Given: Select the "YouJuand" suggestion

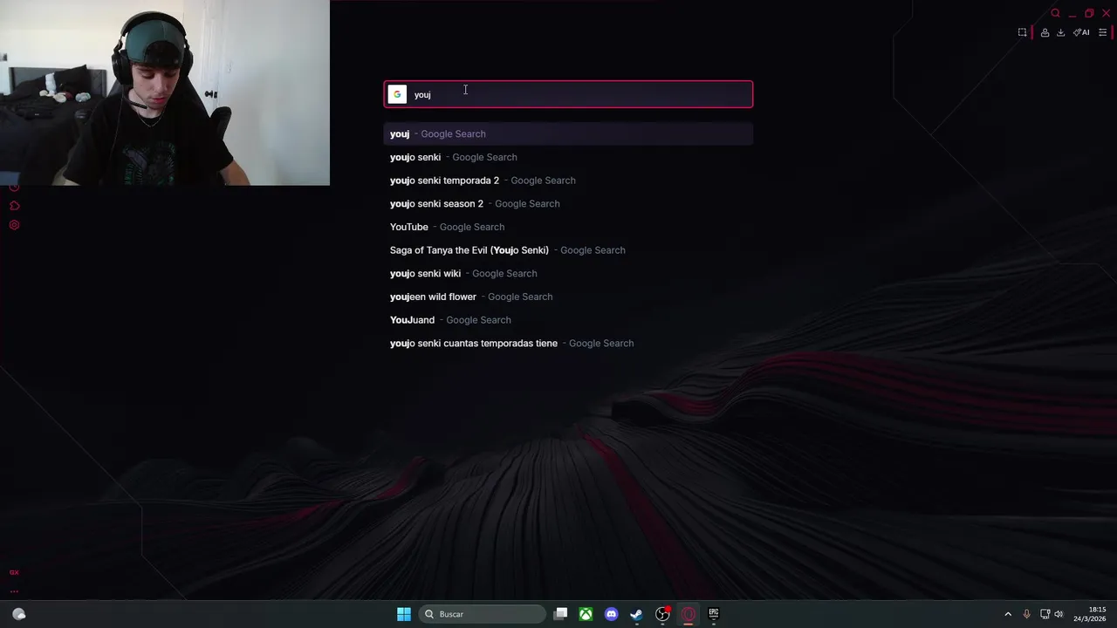Looking at the screenshot, I should [568, 320].
